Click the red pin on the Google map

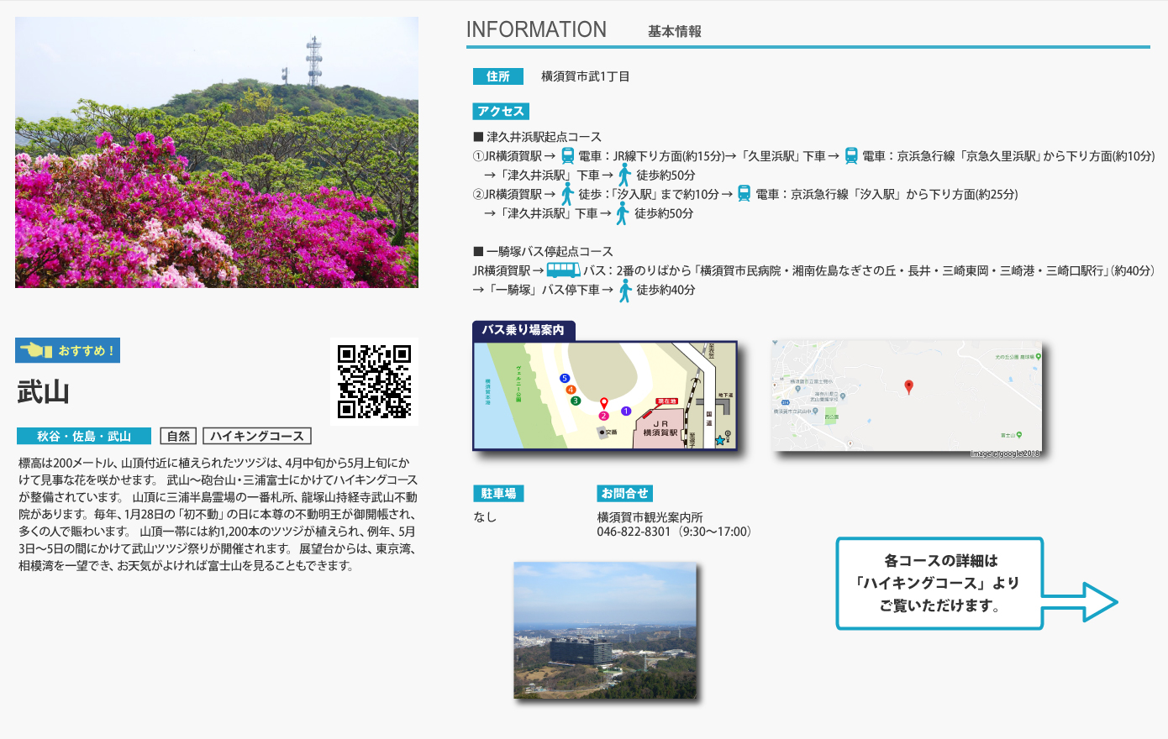click(908, 386)
